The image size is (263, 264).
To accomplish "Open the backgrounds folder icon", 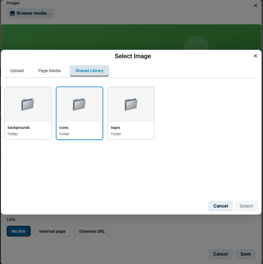I will coord(28,104).
